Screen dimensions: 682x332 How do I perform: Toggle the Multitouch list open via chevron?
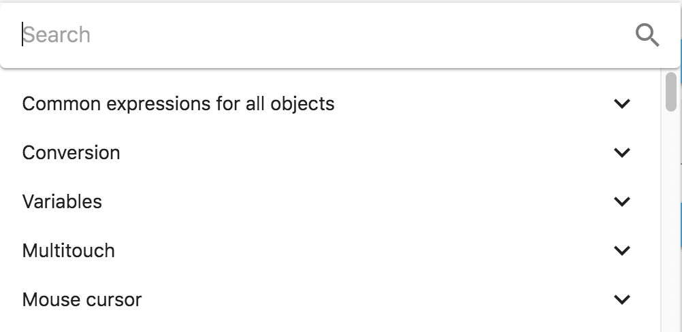coord(621,251)
